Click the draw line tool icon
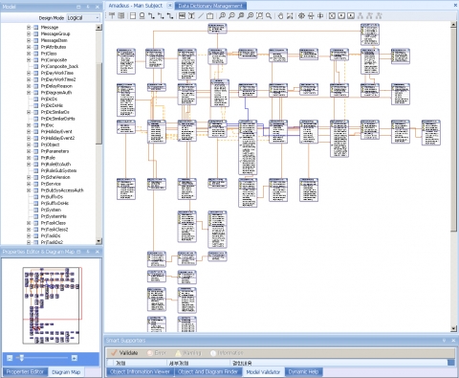The image size is (459, 378). 201,15
